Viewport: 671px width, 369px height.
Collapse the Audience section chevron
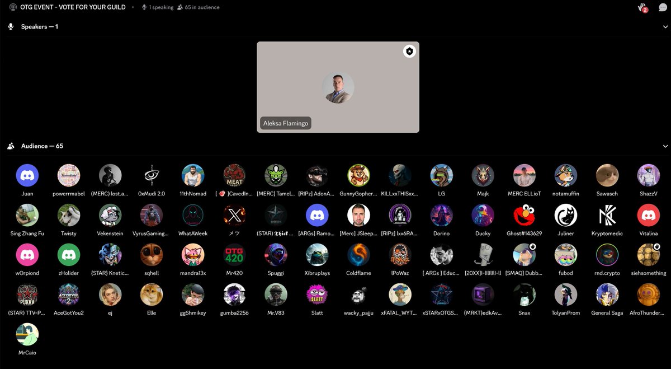point(665,146)
